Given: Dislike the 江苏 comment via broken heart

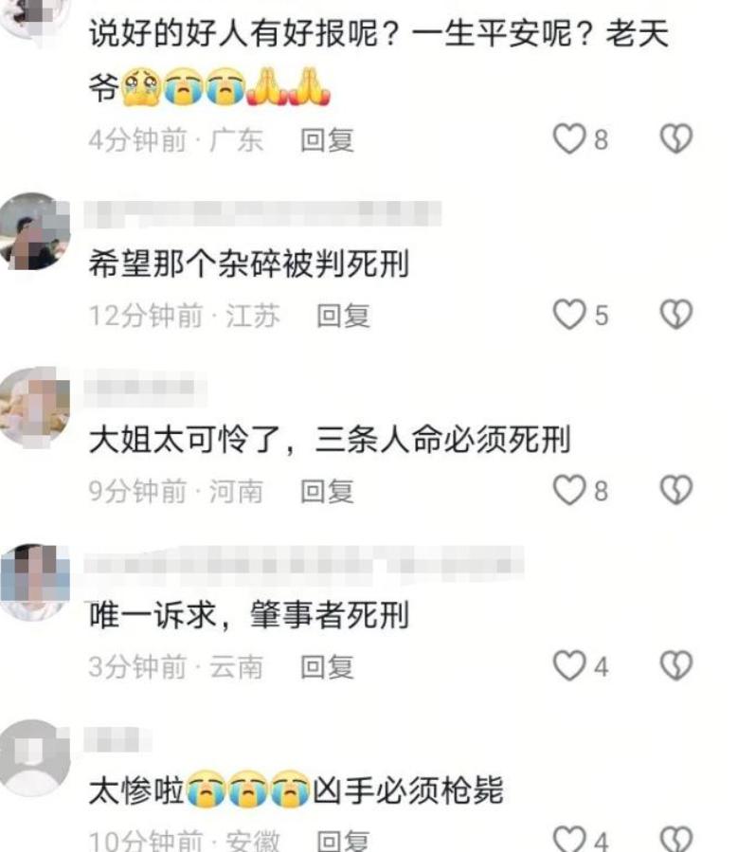Looking at the screenshot, I should pyautogui.click(x=676, y=314).
